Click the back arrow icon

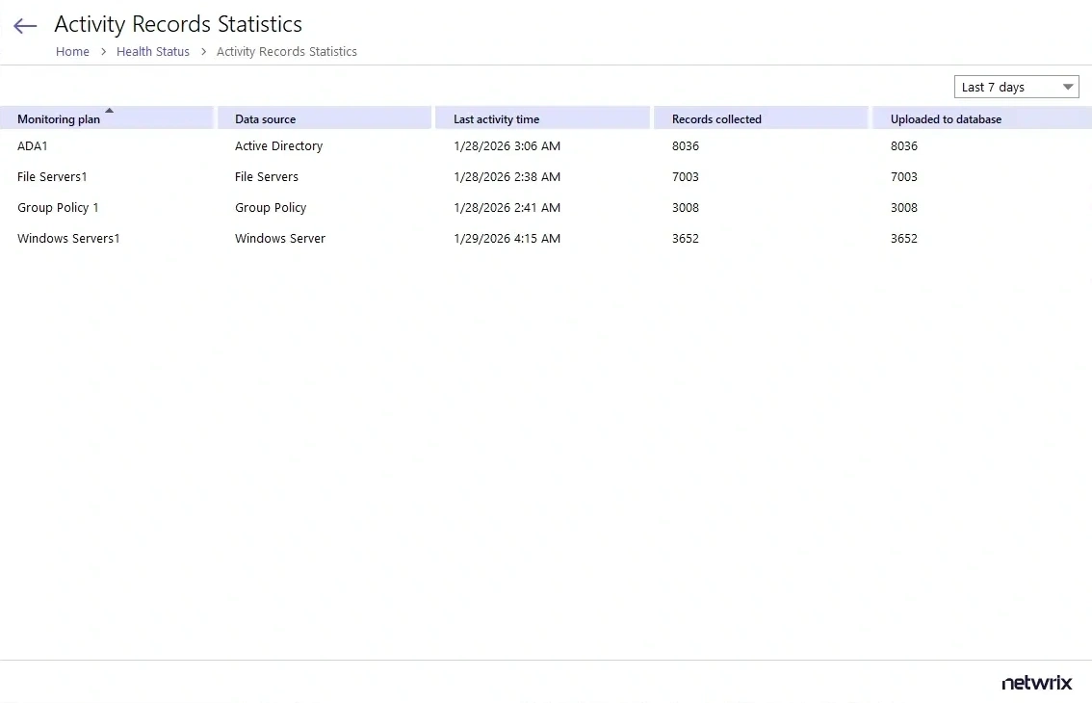click(24, 25)
